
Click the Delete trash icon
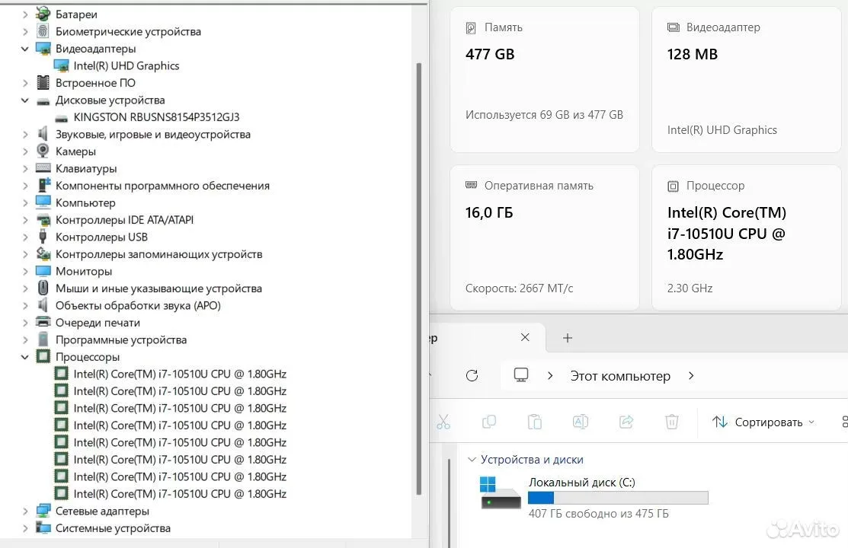pos(672,422)
